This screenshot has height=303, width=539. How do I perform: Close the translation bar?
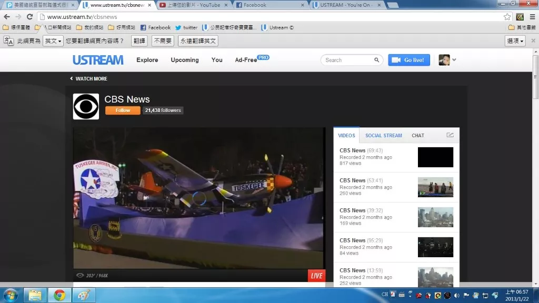coord(533,41)
